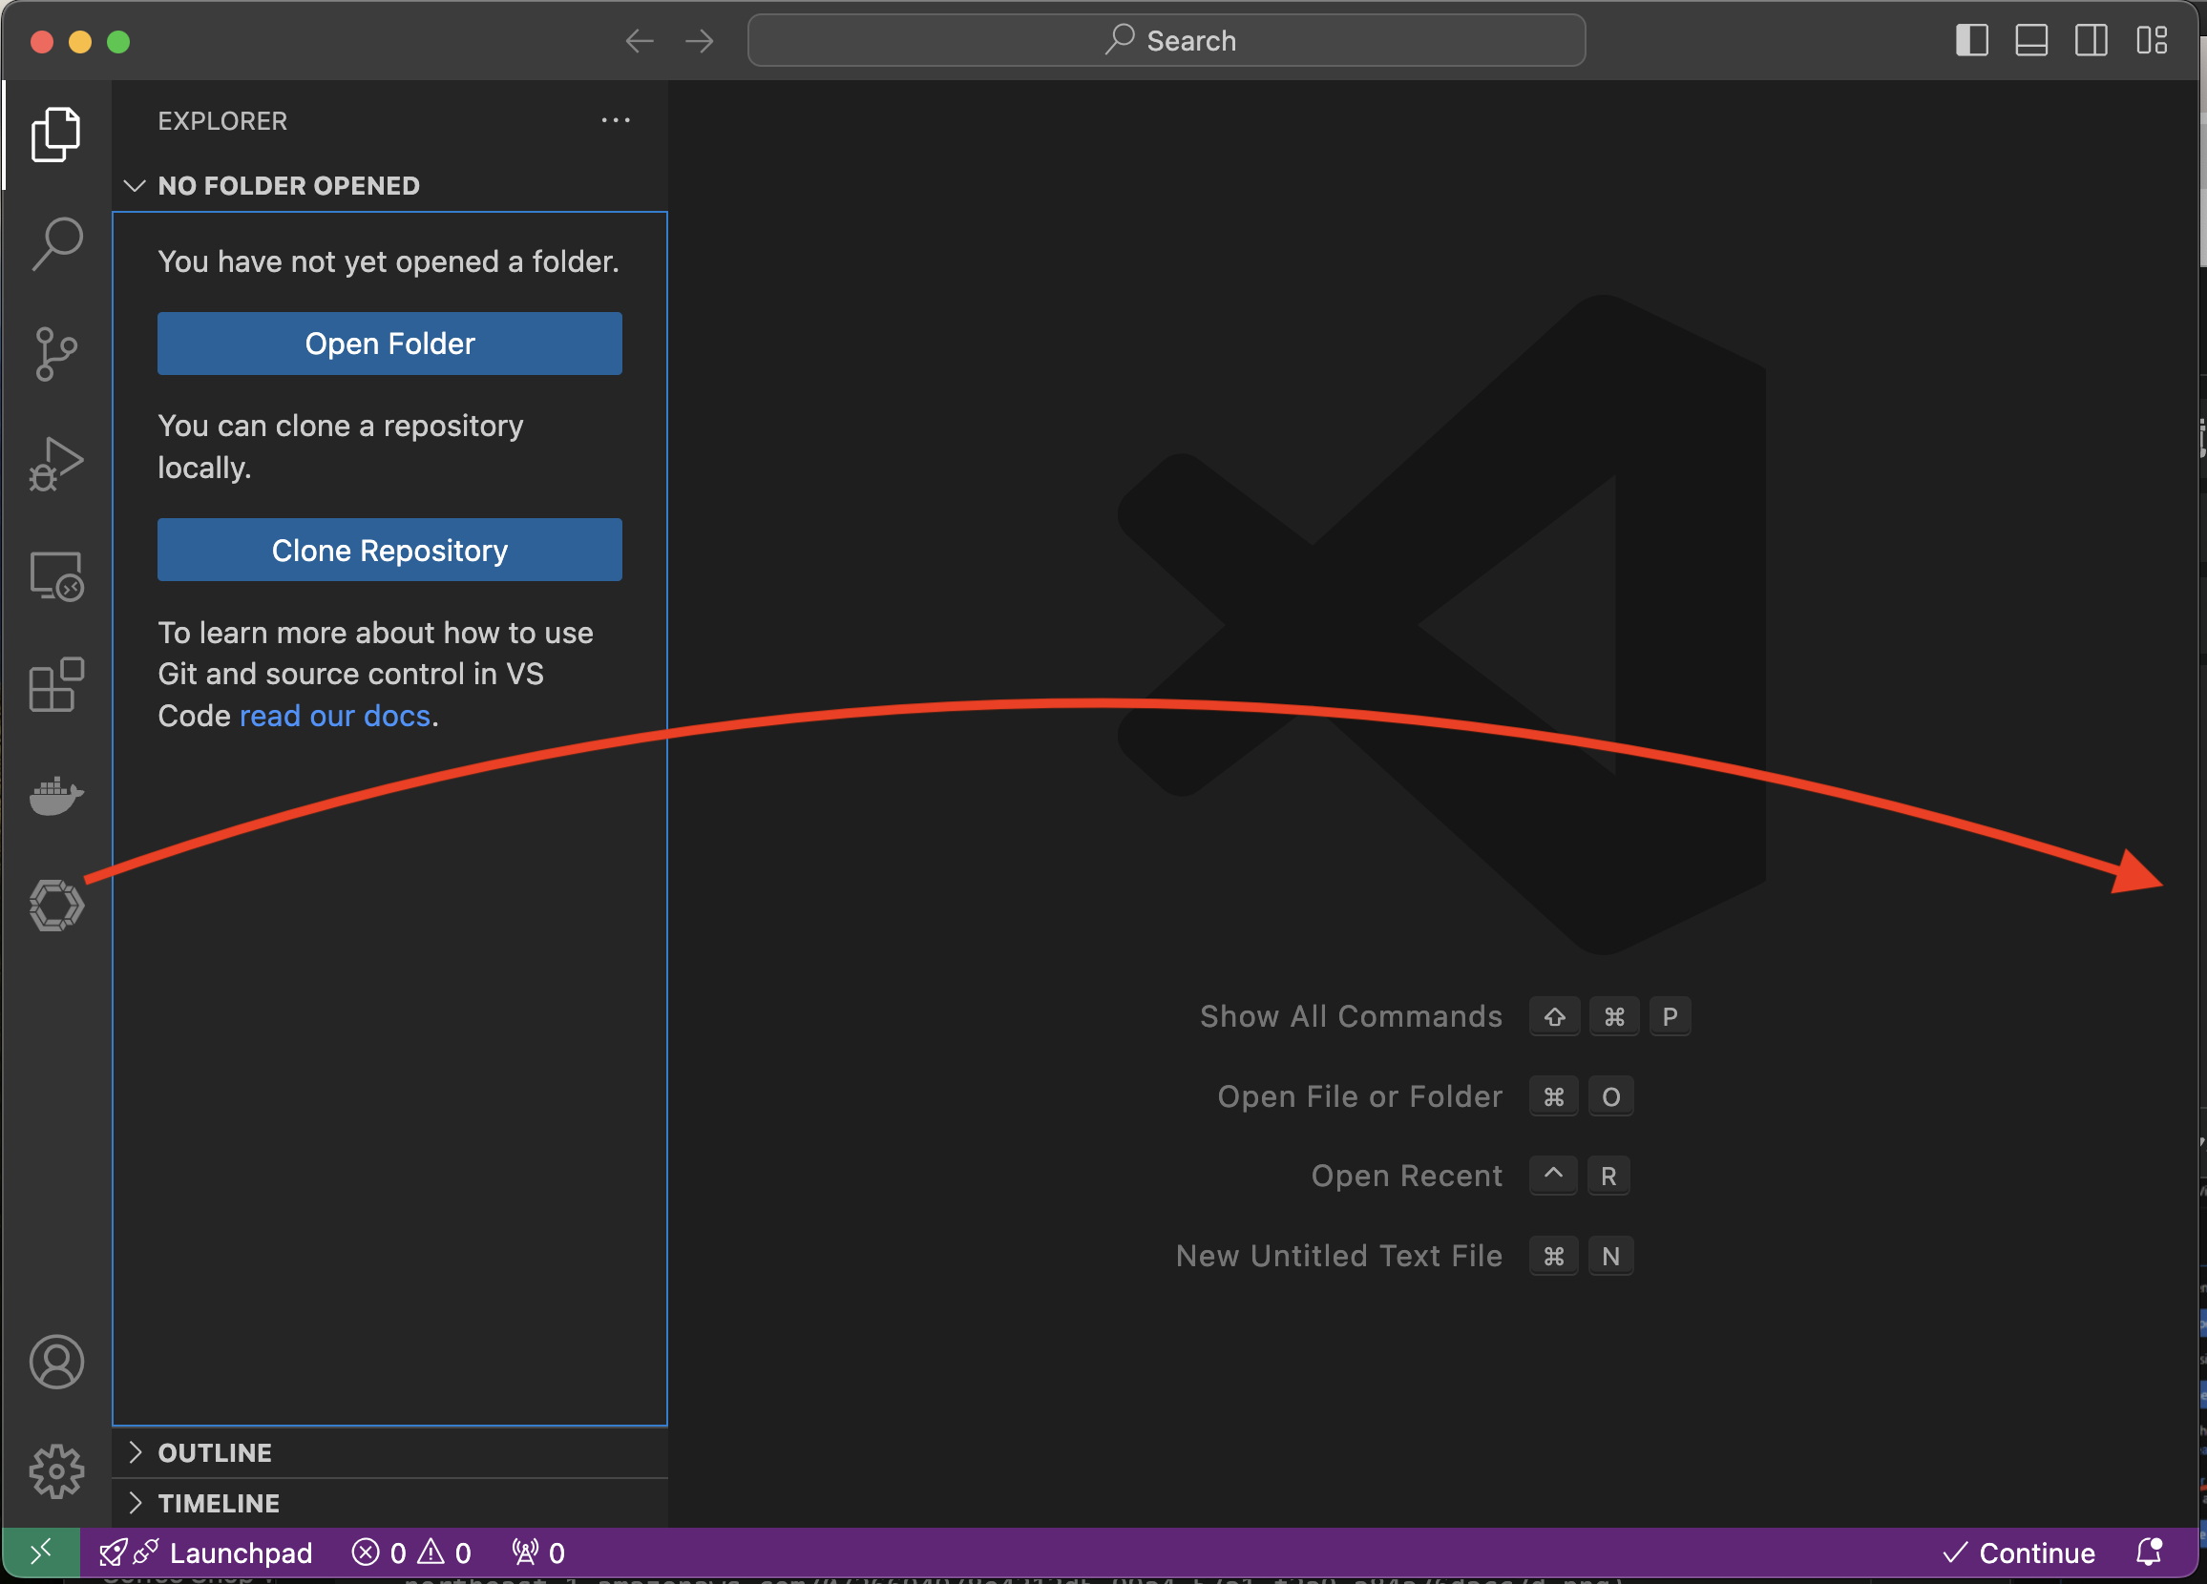This screenshot has height=1584, width=2207.
Task: Click the Open Folder button
Action: pyautogui.click(x=389, y=344)
